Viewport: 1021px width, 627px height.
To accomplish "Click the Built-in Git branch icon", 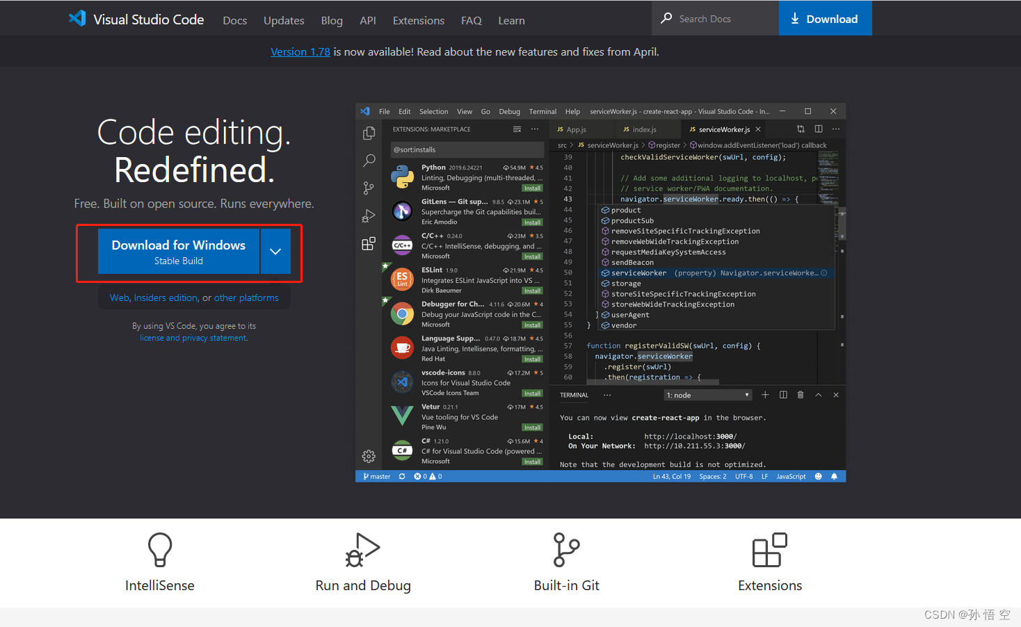I will pos(566,550).
